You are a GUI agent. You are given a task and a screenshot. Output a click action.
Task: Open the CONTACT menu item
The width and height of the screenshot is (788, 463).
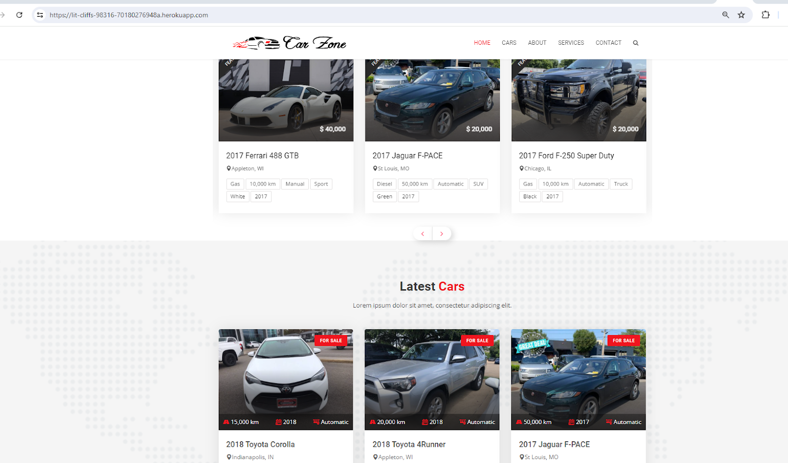pyautogui.click(x=609, y=43)
